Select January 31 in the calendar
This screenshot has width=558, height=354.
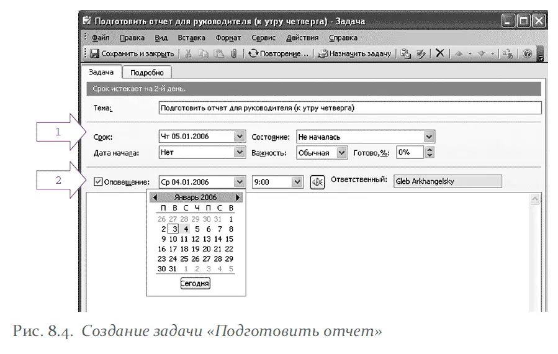(173, 269)
